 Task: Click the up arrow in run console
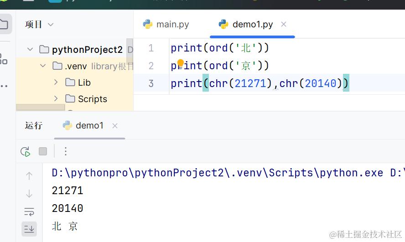[29, 175]
